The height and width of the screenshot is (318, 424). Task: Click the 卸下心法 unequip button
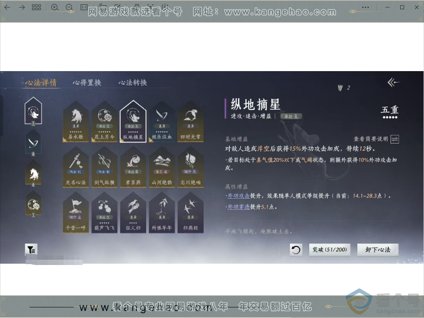(378, 250)
